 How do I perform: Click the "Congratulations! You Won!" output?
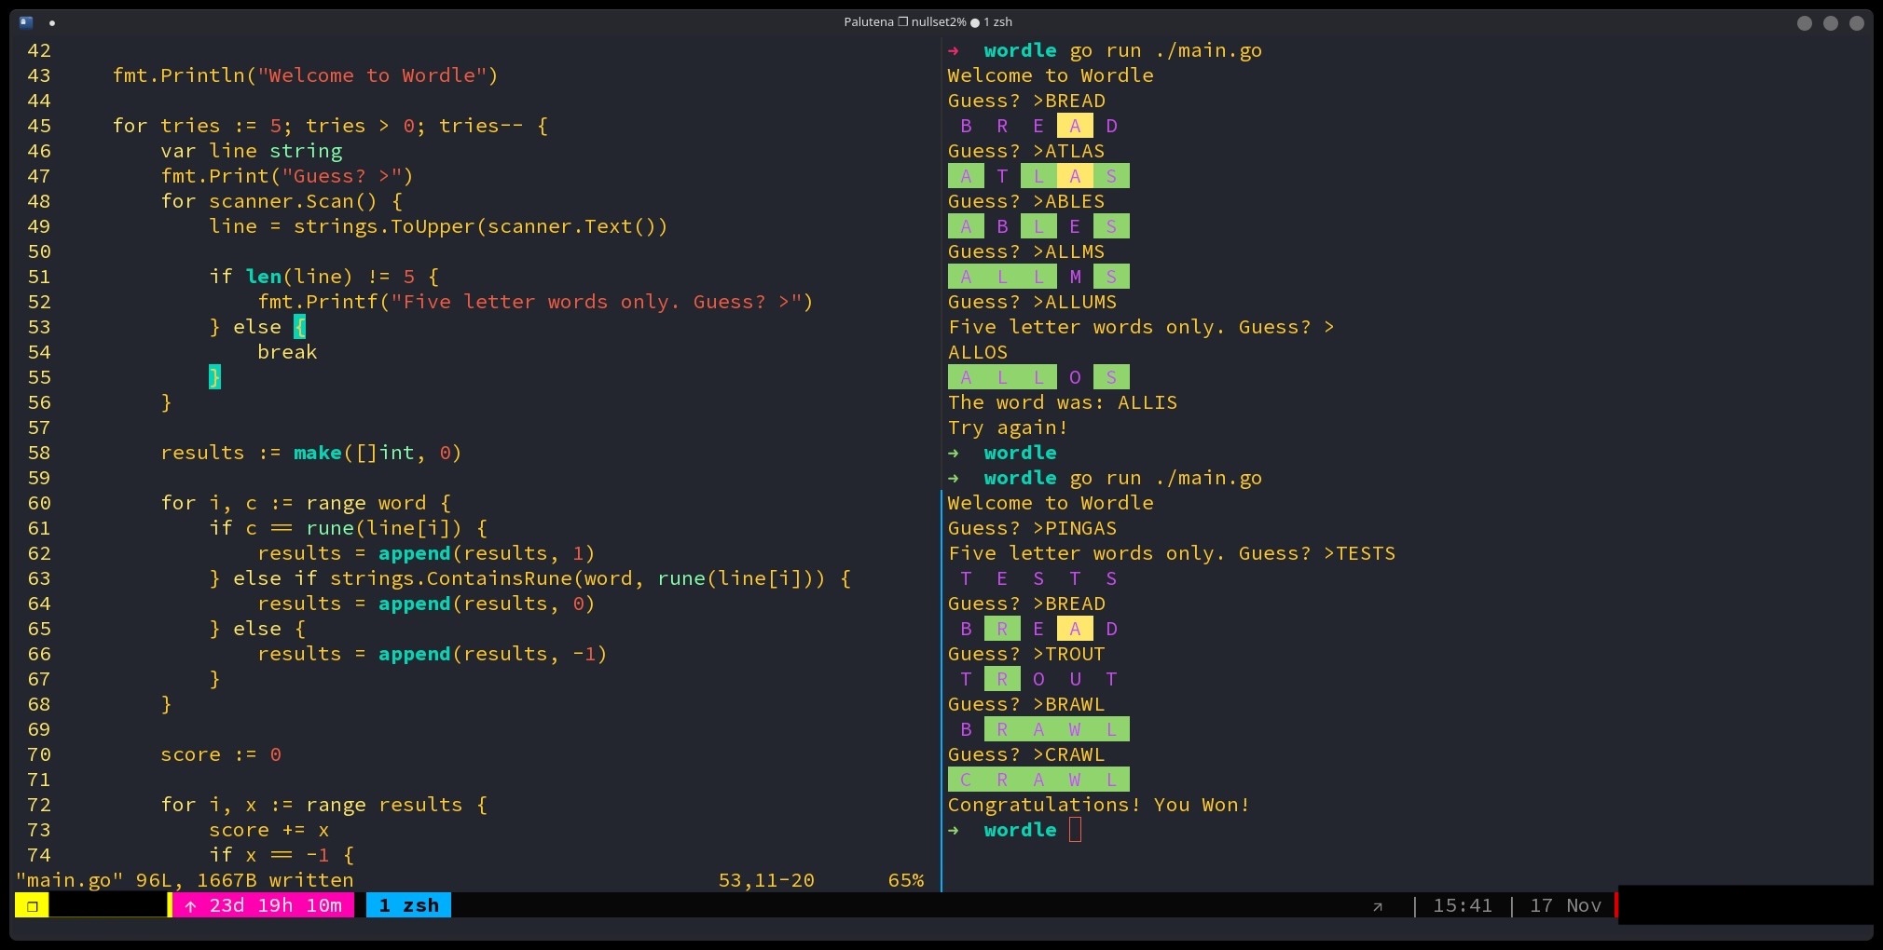pyautogui.click(x=1099, y=805)
